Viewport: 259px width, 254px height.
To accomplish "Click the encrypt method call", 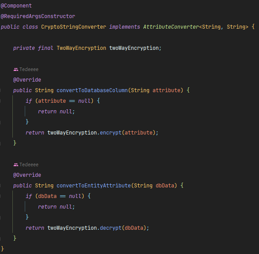I will coord(110,133).
